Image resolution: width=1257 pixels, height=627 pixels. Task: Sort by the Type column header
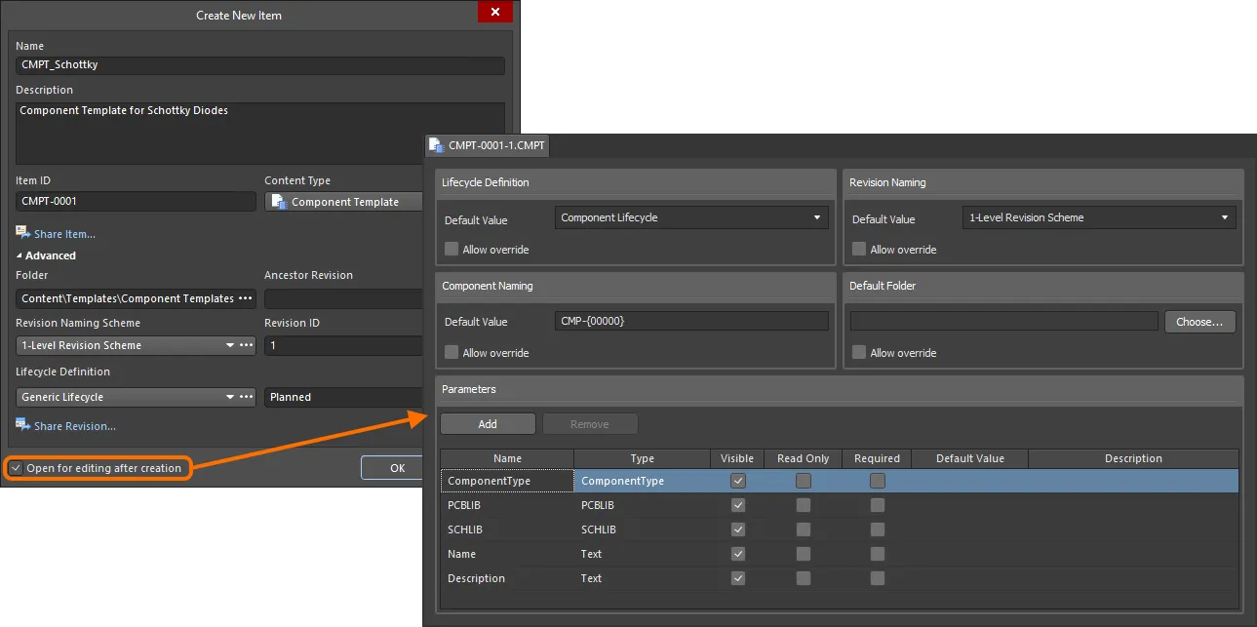[643, 458]
